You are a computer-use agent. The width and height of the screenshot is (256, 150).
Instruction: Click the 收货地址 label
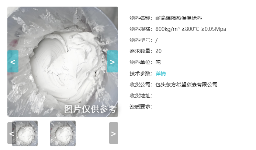(x=141, y=96)
